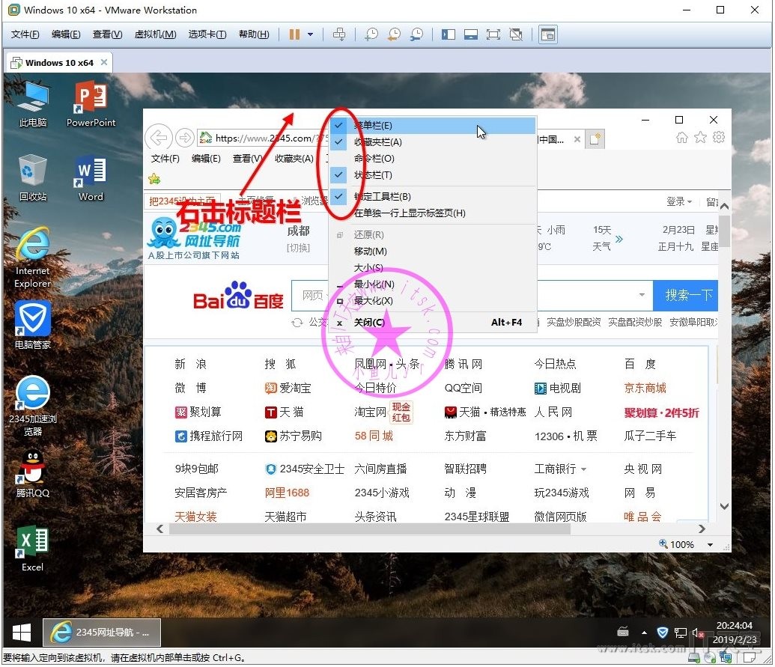Click VMware console view icon
Image resolution: width=775 pixels, height=667 pixels.
[547, 34]
